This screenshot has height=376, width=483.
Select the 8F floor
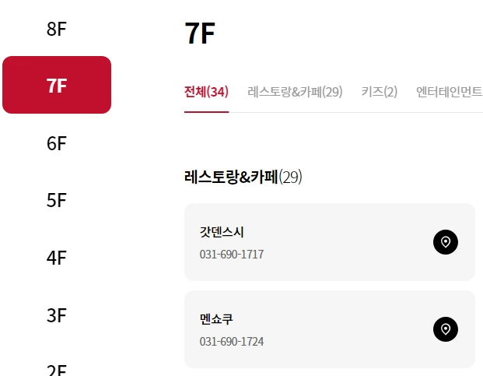57,29
